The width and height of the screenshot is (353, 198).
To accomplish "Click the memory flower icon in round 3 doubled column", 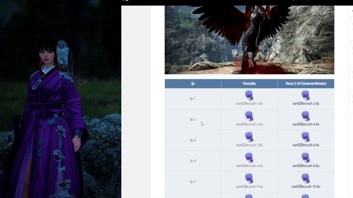I will click(306, 137).
